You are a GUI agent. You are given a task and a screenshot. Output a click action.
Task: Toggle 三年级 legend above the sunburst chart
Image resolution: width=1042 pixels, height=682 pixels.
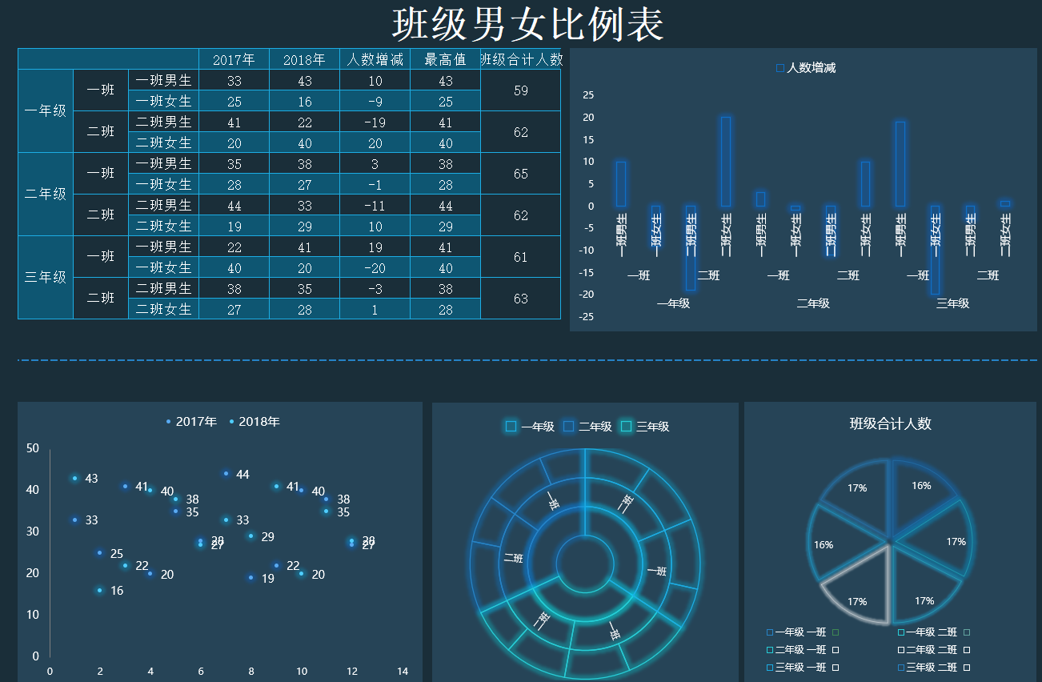[x=645, y=427]
